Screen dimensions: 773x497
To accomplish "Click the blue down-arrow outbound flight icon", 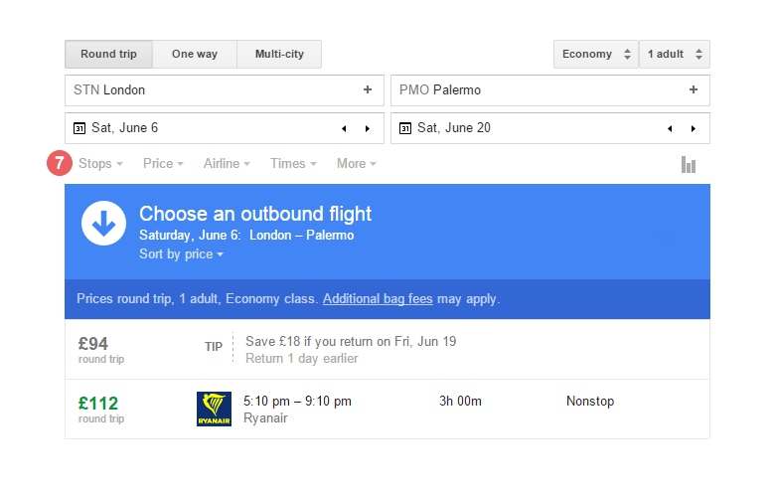I will pos(103,224).
